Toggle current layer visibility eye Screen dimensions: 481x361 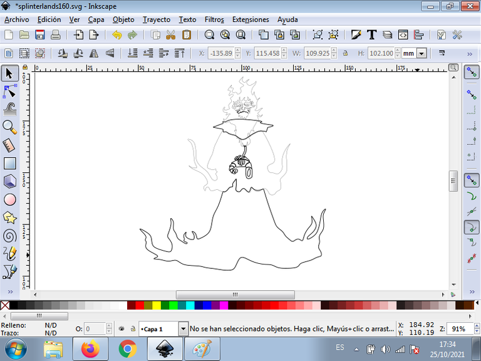click(122, 329)
